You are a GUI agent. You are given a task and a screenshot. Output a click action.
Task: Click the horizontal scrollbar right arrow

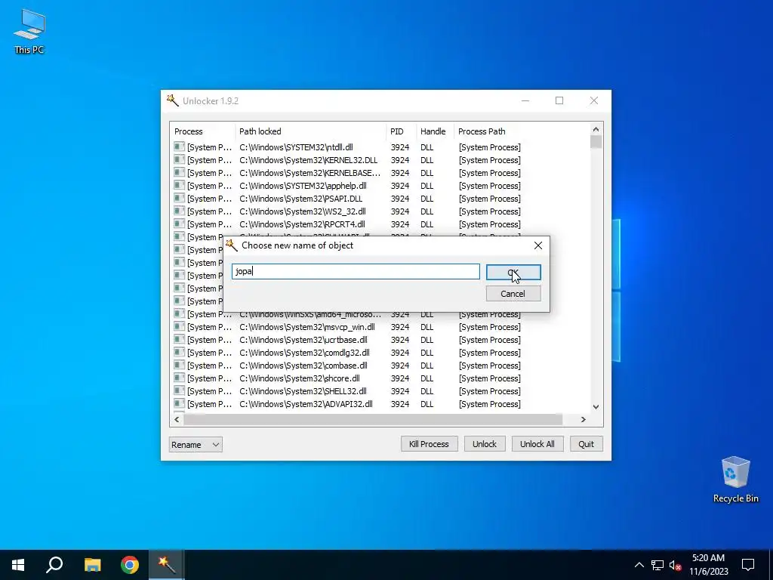click(584, 419)
